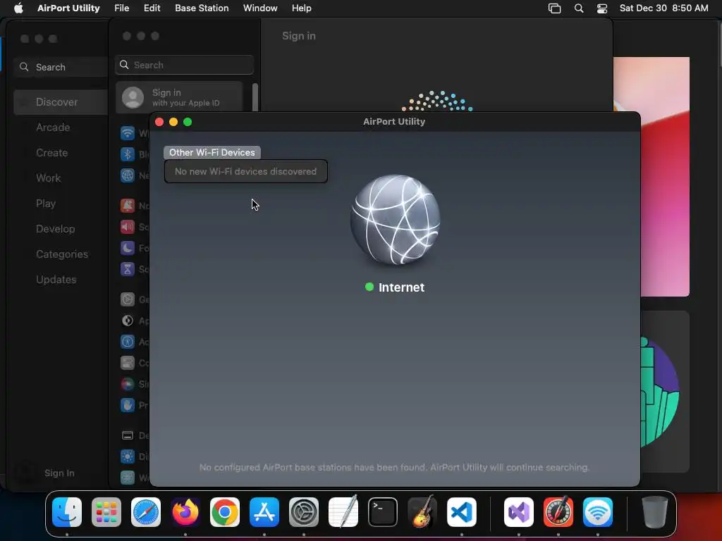Image resolution: width=722 pixels, height=541 pixels.
Task: Select General gear icon in System Settings
Action: click(x=128, y=299)
